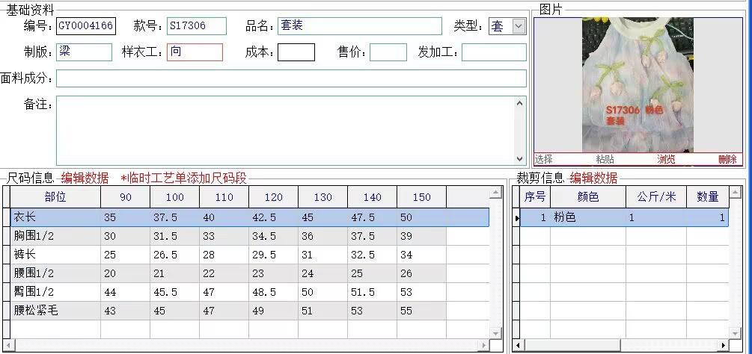Click the 选择 image button
The height and width of the screenshot is (354, 752).
pyautogui.click(x=544, y=159)
